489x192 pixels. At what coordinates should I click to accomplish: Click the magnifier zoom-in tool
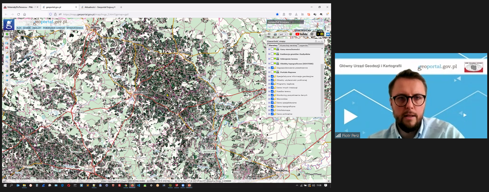click(7, 62)
